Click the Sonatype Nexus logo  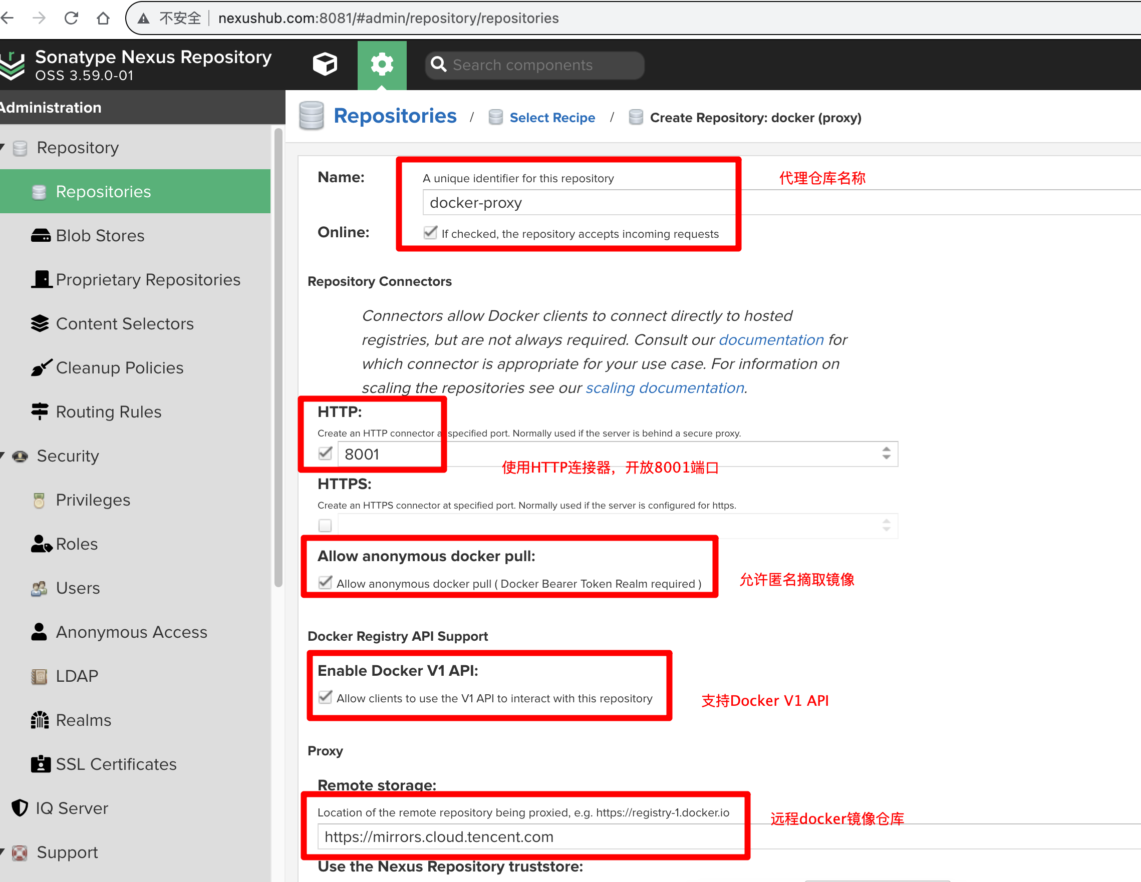pyautogui.click(x=12, y=65)
